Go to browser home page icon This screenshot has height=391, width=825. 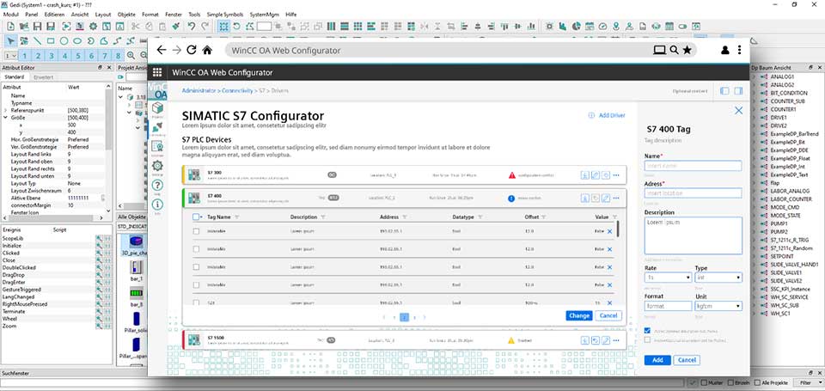tap(207, 51)
